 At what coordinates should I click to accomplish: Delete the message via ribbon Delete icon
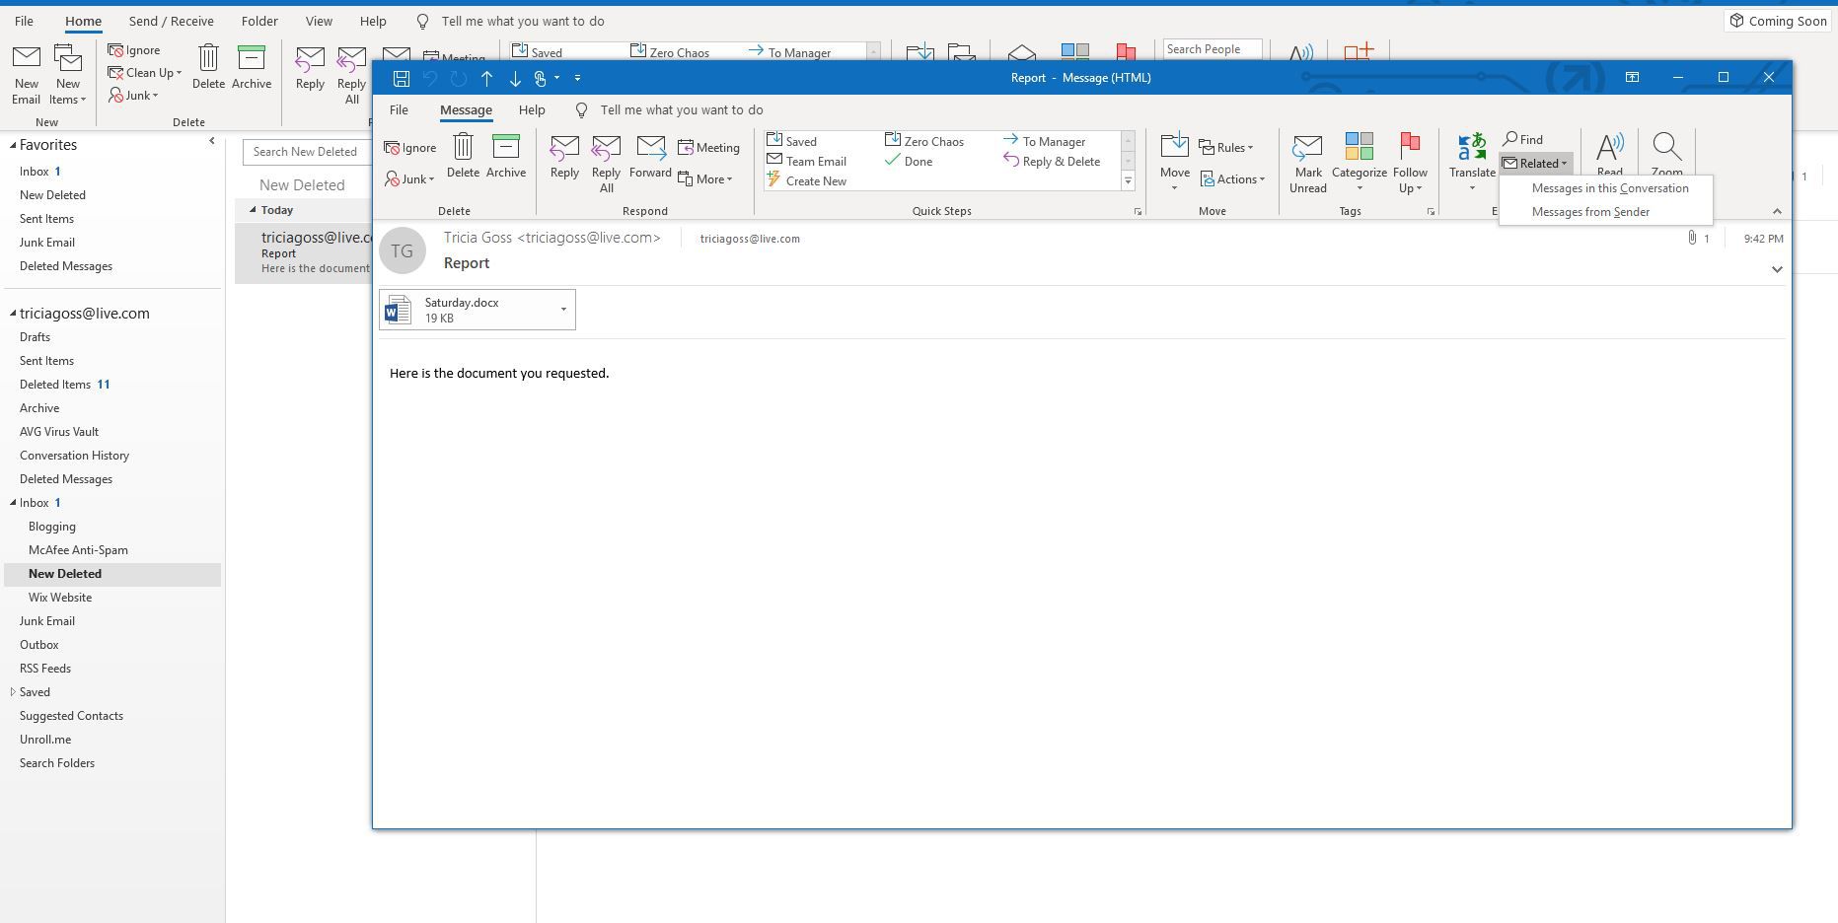click(463, 156)
